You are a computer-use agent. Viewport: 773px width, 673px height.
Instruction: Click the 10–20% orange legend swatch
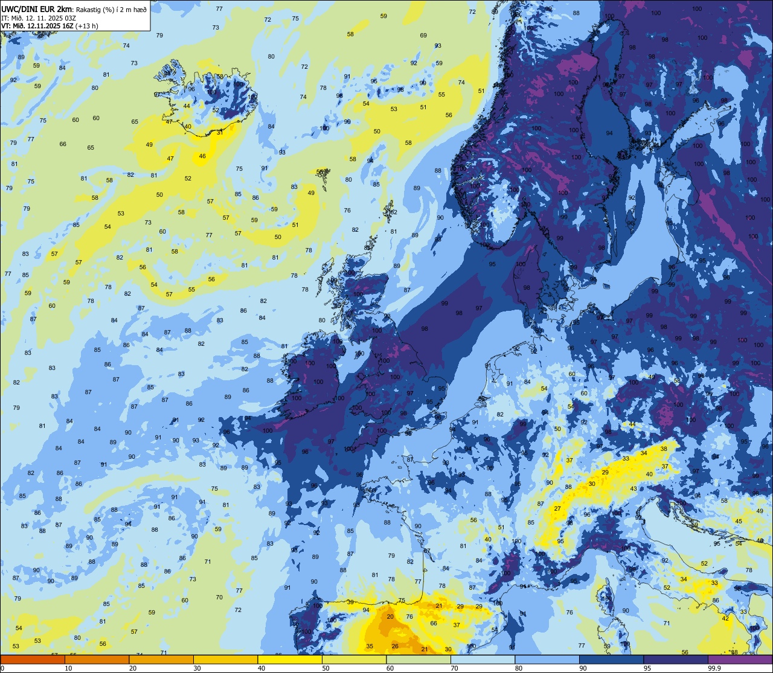[x=97, y=659]
